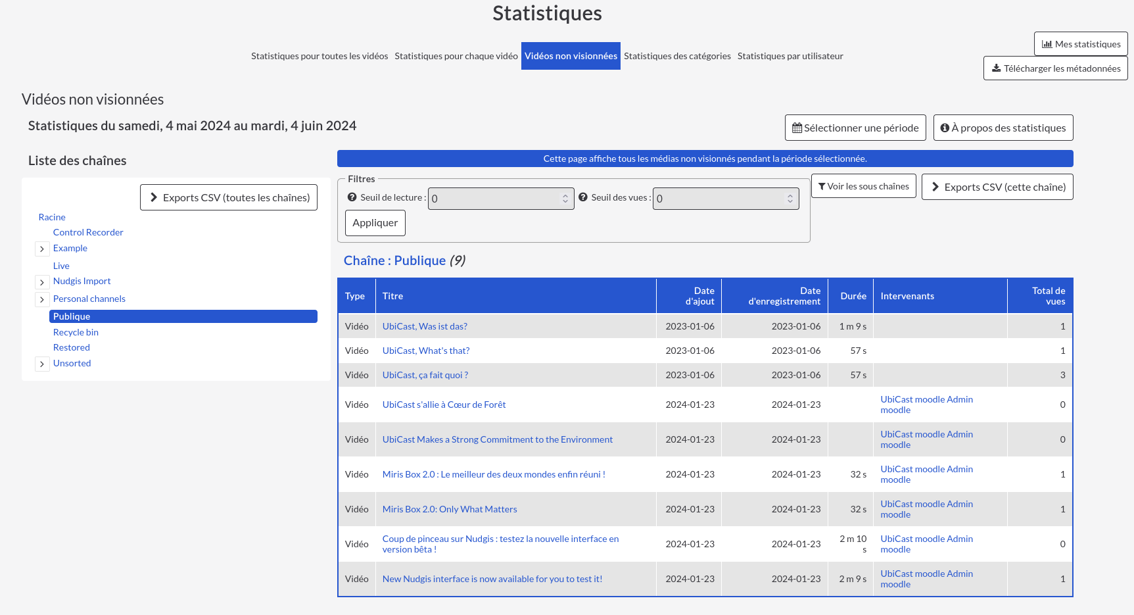Select the Recycle bin channel
The width and height of the screenshot is (1134, 615).
coord(76,332)
